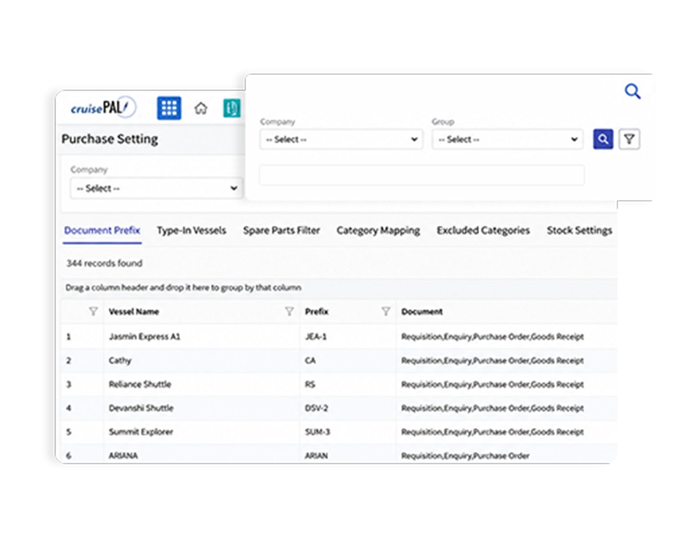The image size is (674, 539).
Task: Go to the home page icon
Action: (201, 108)
